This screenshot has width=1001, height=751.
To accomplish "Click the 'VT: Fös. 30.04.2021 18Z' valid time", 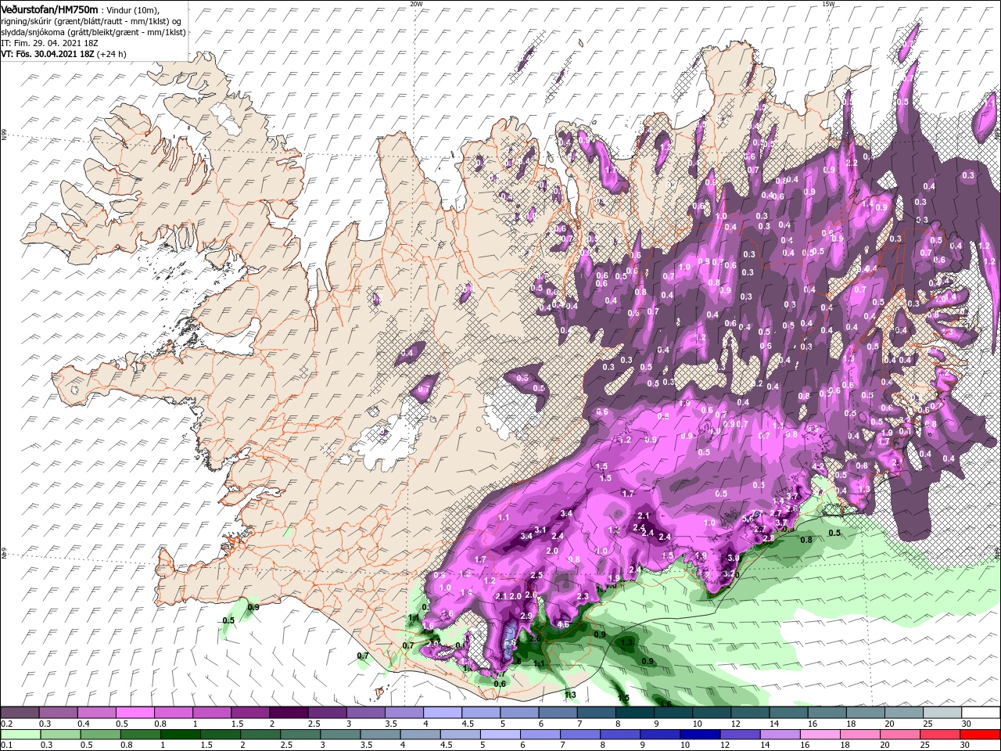I will coord(48,54).
